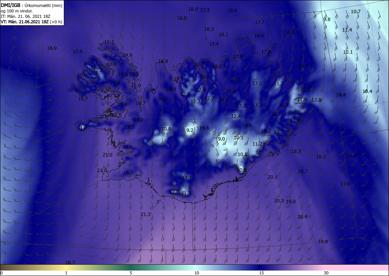The height and width of the screenshot is (276, 389).
Task: Click the 10.4 value on the map
Action: pyautogui.click(x=367, y=91)
